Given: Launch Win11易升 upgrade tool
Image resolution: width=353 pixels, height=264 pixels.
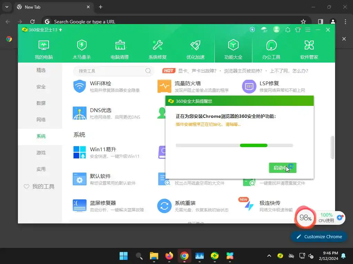Looking at the screenshot, I should point(106,152).
